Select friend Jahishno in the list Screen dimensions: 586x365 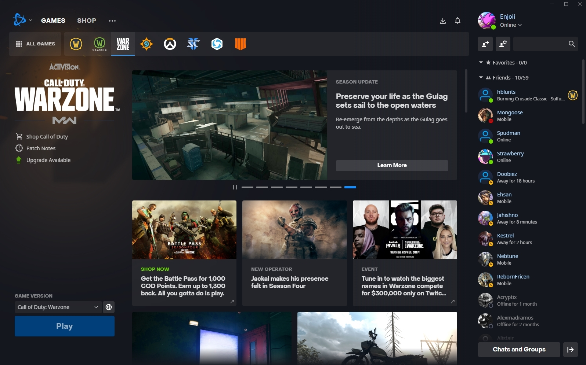[527, 218]
